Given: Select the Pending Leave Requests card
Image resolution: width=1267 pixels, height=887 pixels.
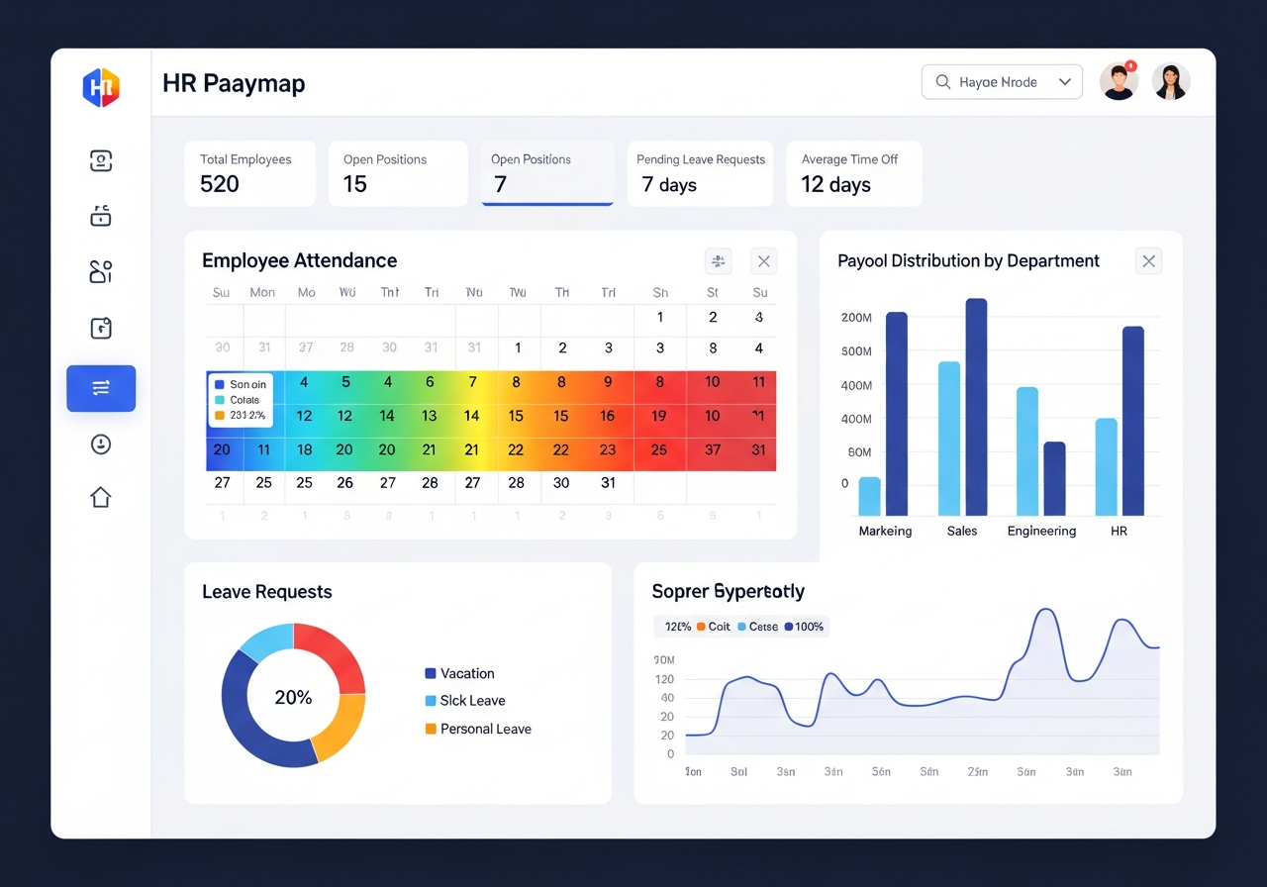Looking at the screenshot, I should (x=700, y=173).
